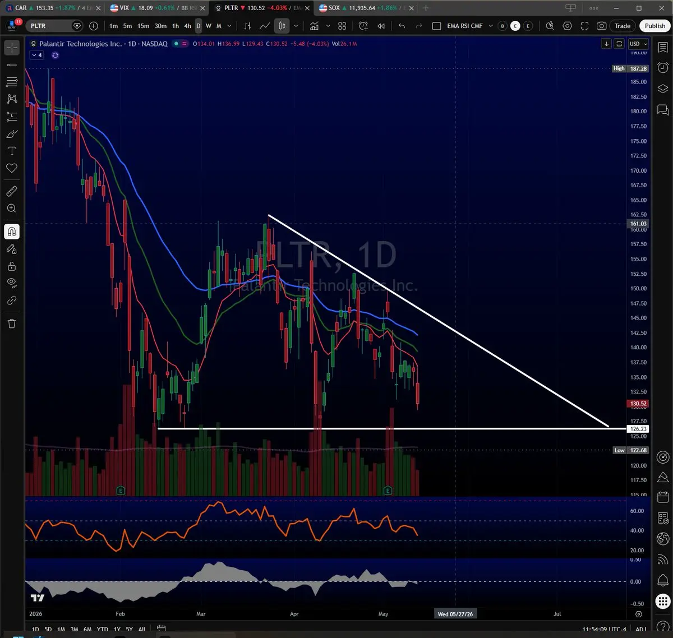The height and width of the screenshot is (638, 673).
Task: Select the ruler measure tool
Action: pos(12,191)
